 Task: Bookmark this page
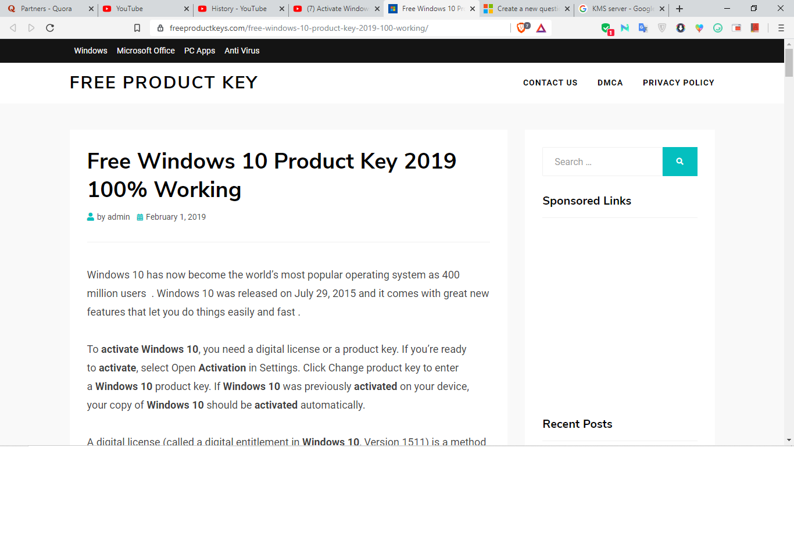(137, 28)
